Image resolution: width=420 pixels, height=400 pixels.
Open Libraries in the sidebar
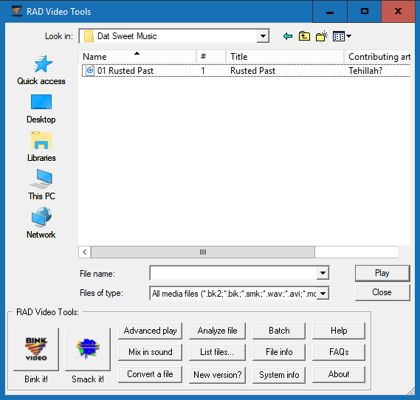click(41, 147)
